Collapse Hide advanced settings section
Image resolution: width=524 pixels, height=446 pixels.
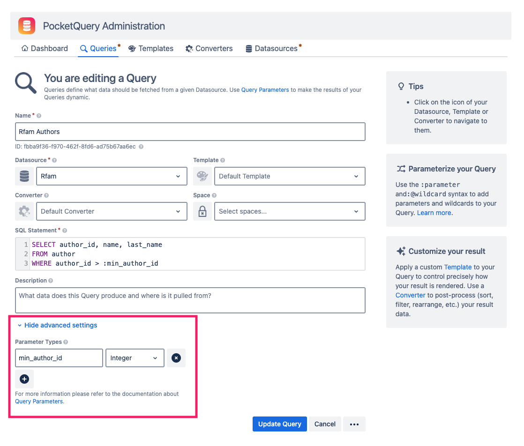click(x=57, y=326)
